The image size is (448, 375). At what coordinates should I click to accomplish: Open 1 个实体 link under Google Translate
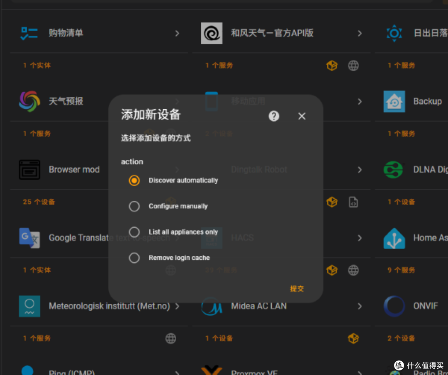37,270
